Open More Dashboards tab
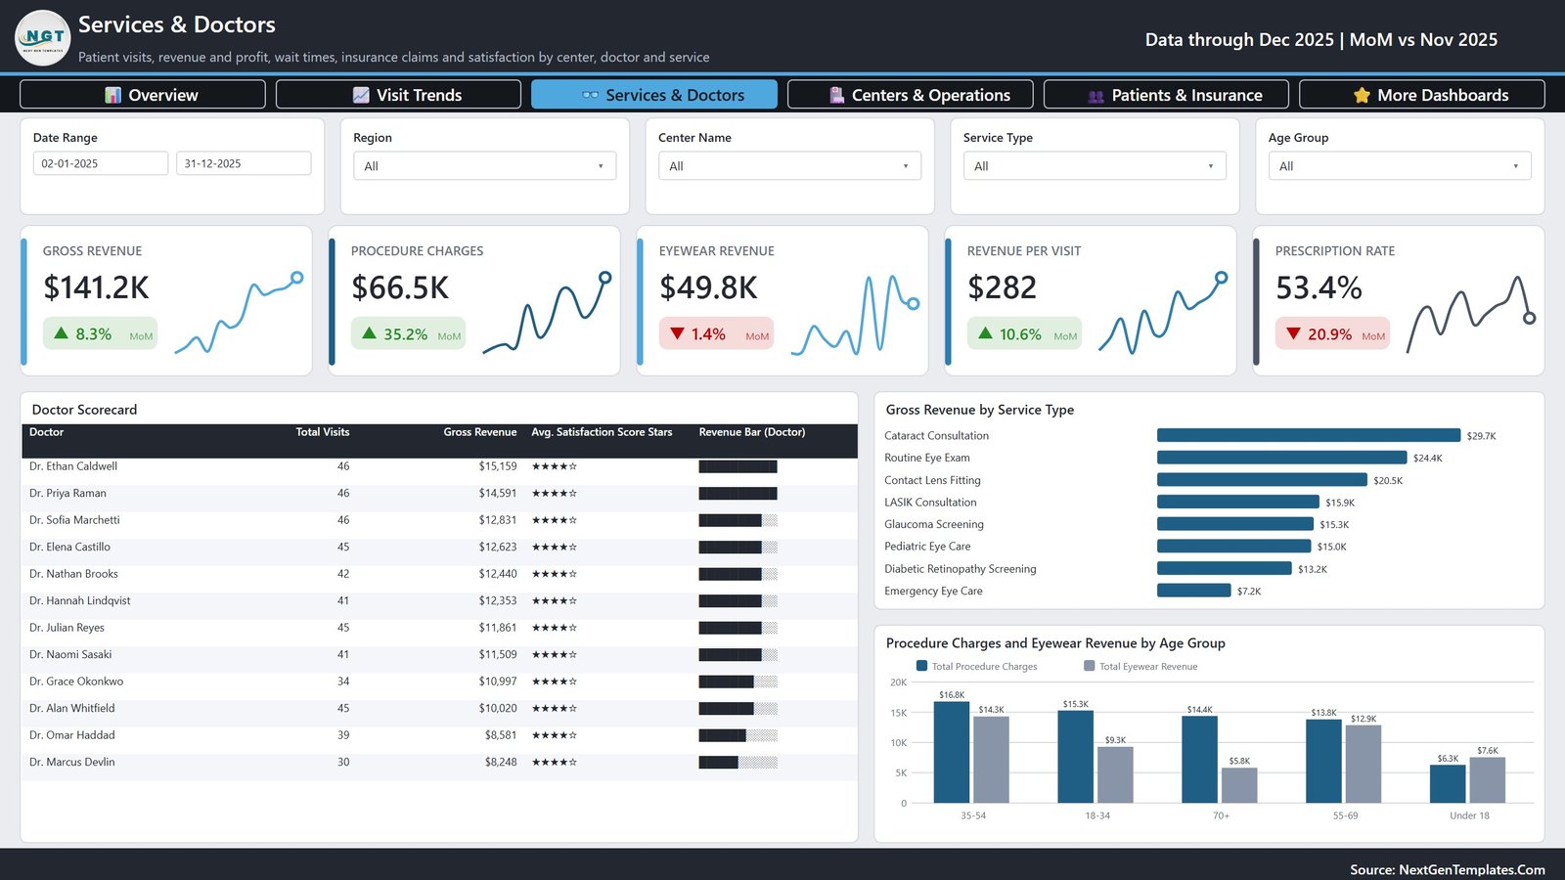 1422,95
